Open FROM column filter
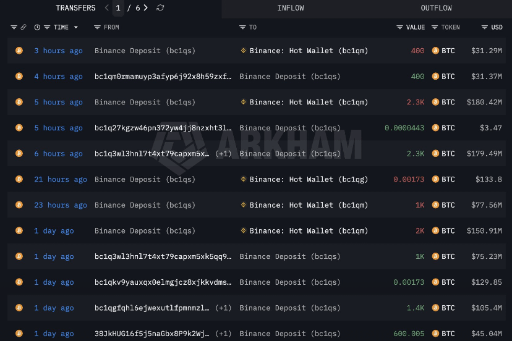The height and width of the screenshot is (341, 512). [97, 27]
